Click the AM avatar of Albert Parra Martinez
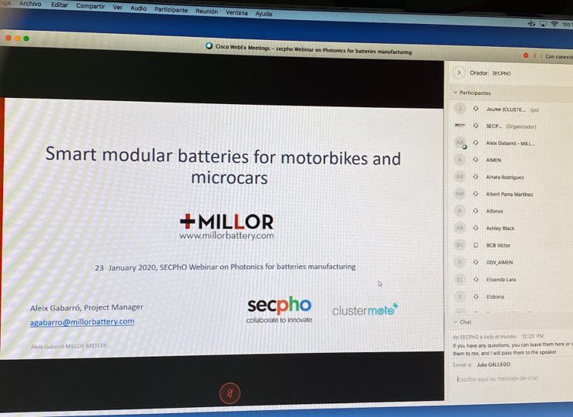This screenshot has height=417, width=573. [460, 193]
